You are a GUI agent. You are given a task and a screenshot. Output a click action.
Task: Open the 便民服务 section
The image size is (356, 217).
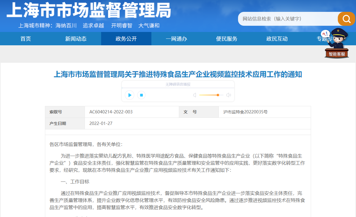[227, 39]
